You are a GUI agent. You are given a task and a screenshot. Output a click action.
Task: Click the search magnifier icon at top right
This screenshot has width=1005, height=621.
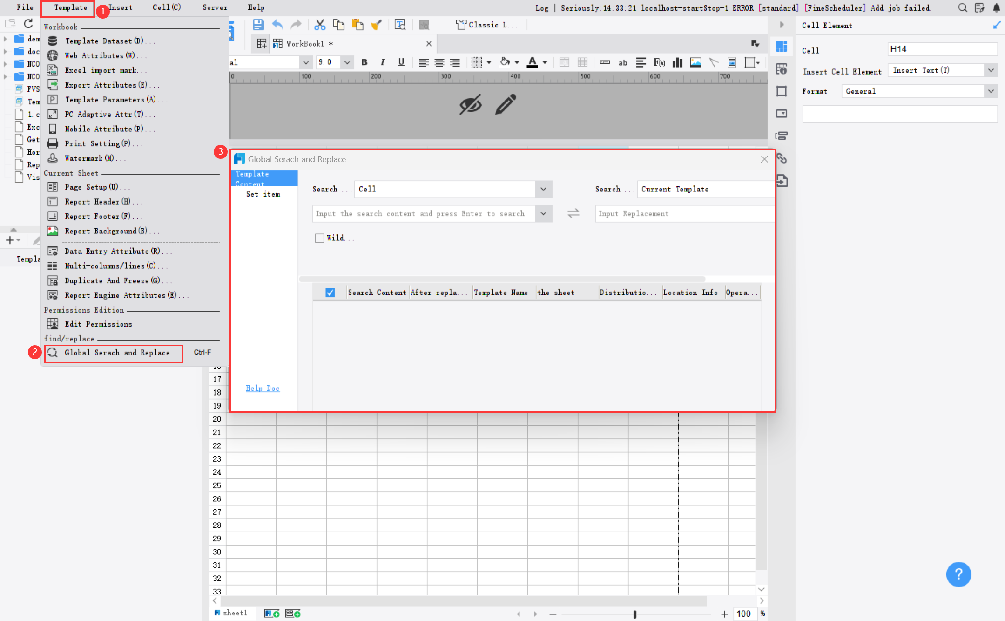click(962, 7)
